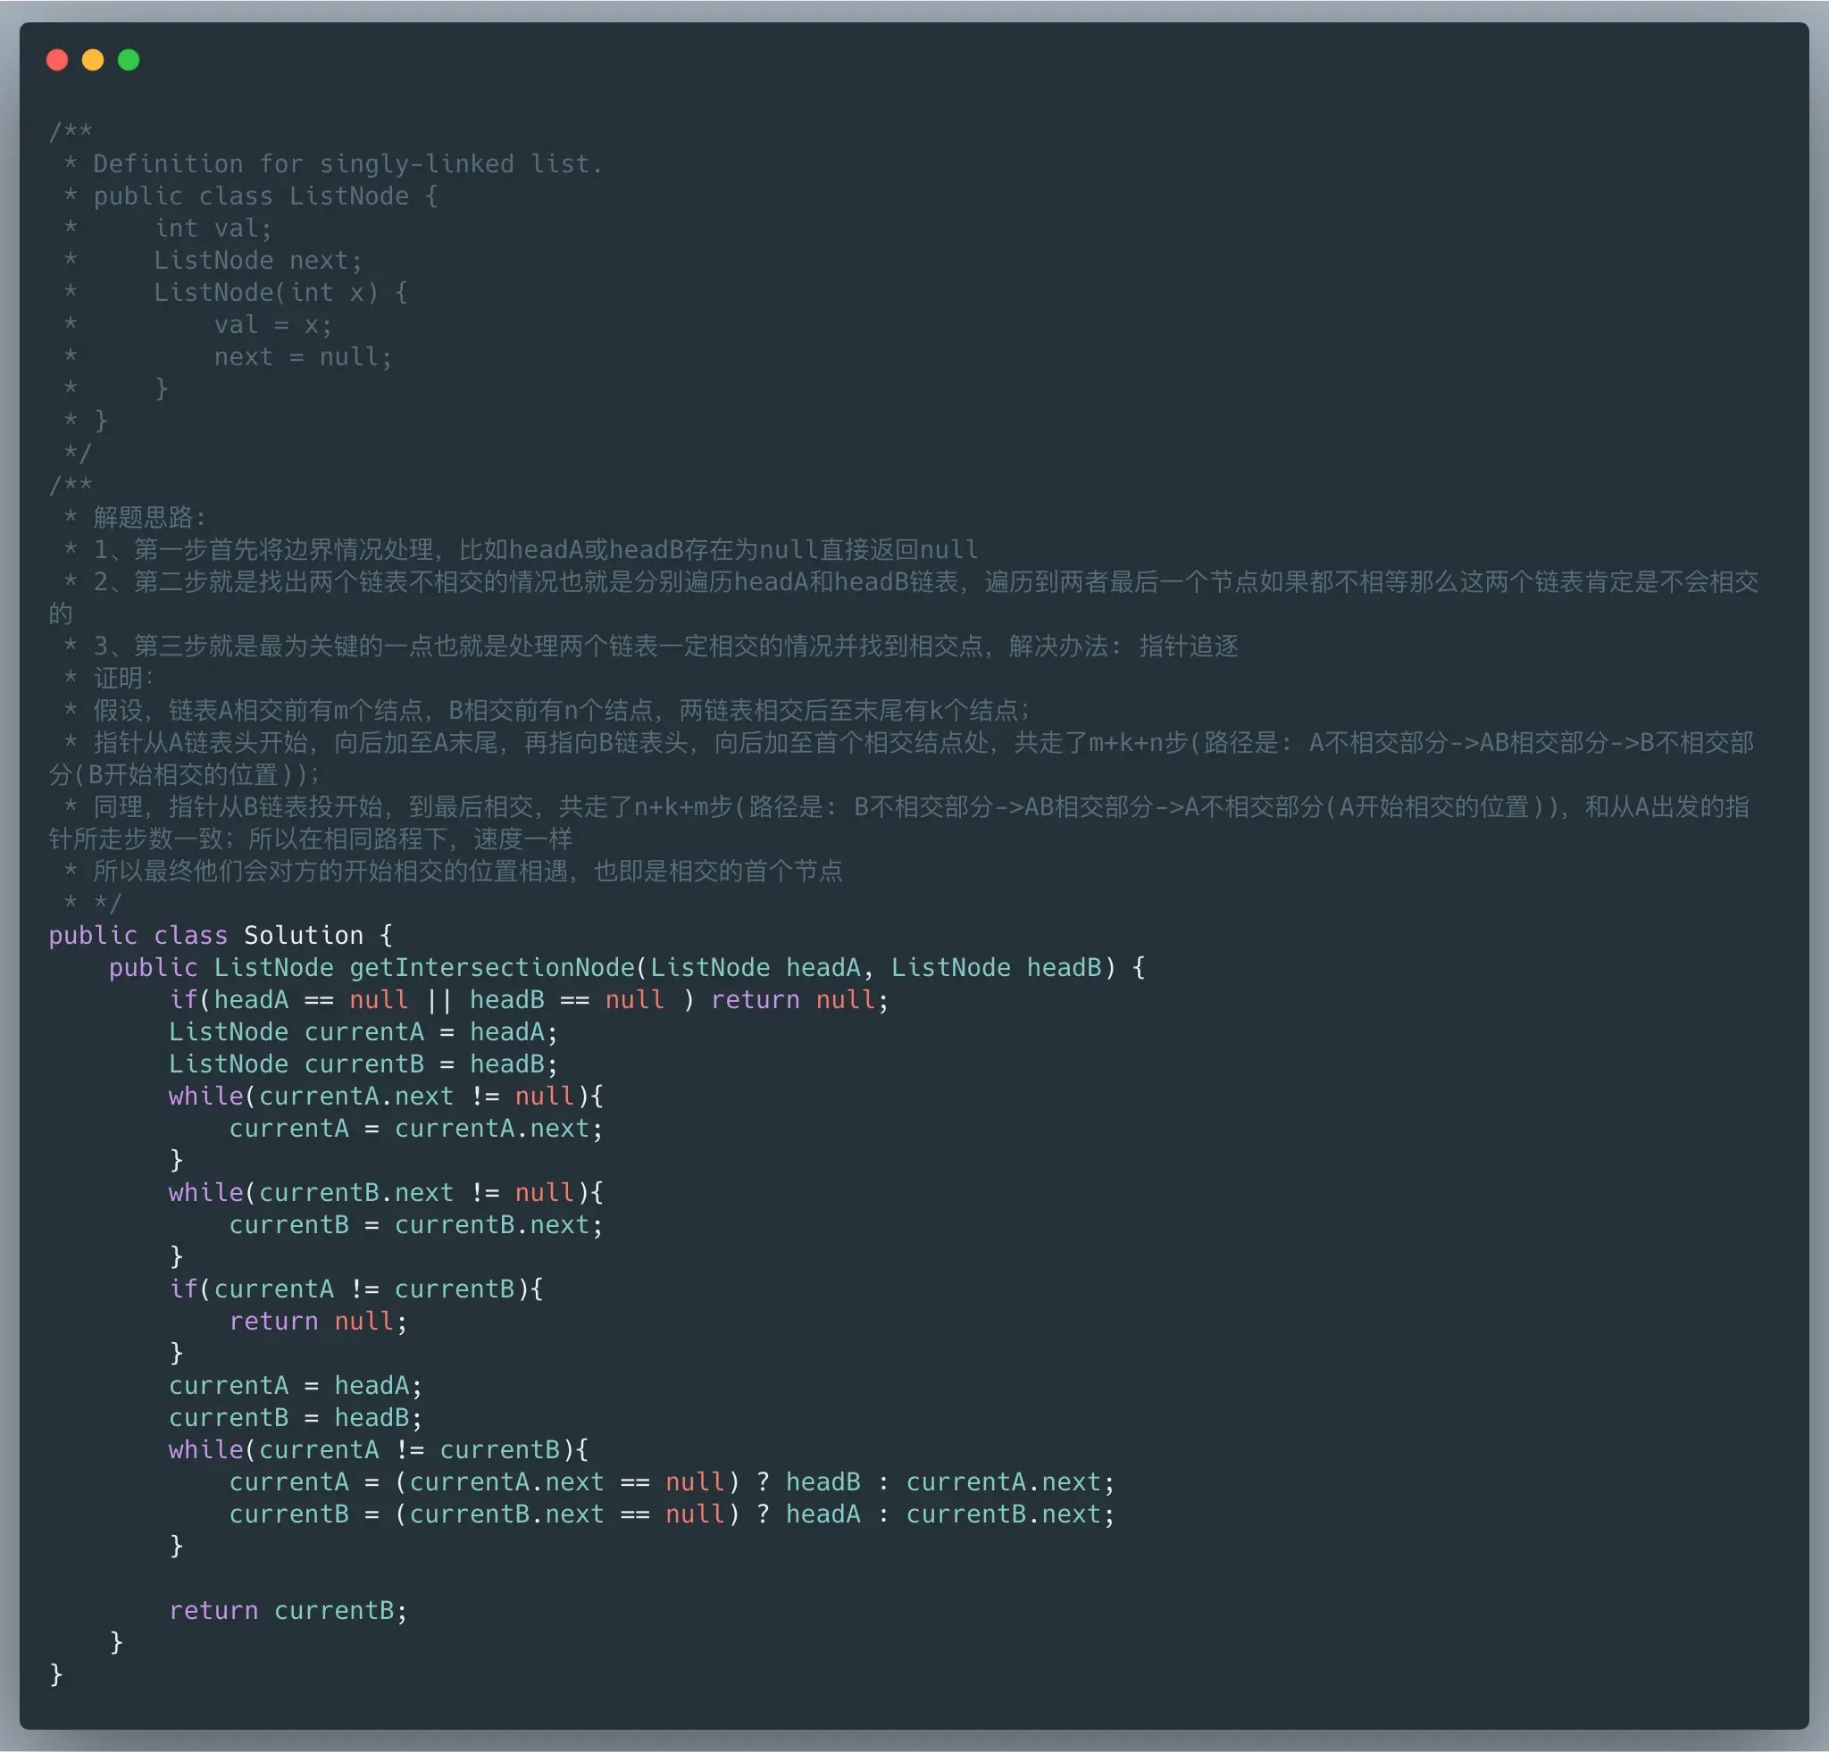Click 'ListNode currentA = headA;' line

click(362, 1031)
